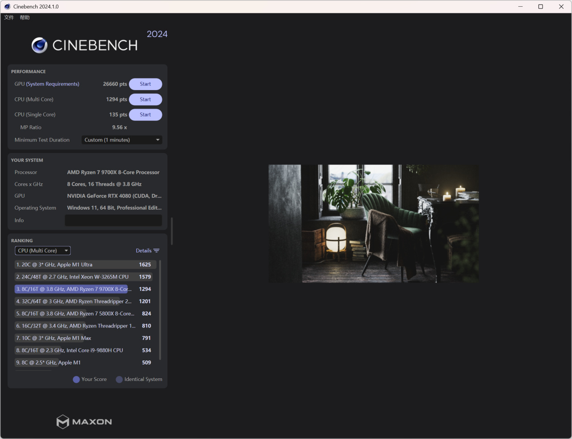Click the Cinebench app icon in title bar
Screen dimensions: 572x439
coord(7,7)
